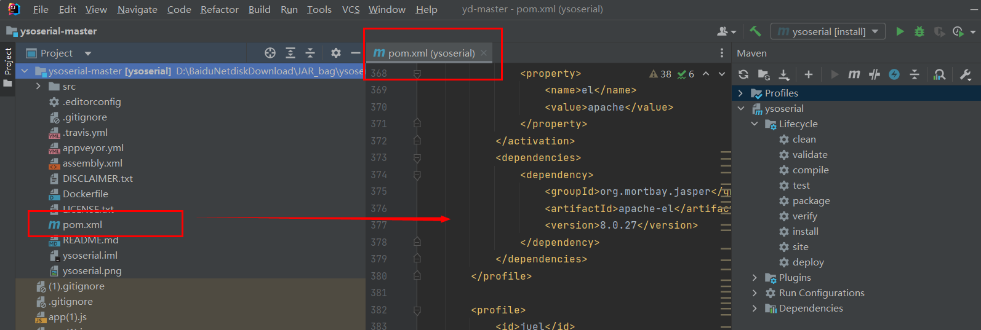Click the Run with Coverage shield icon
981x330 pixels.
(x=939, y=31)
